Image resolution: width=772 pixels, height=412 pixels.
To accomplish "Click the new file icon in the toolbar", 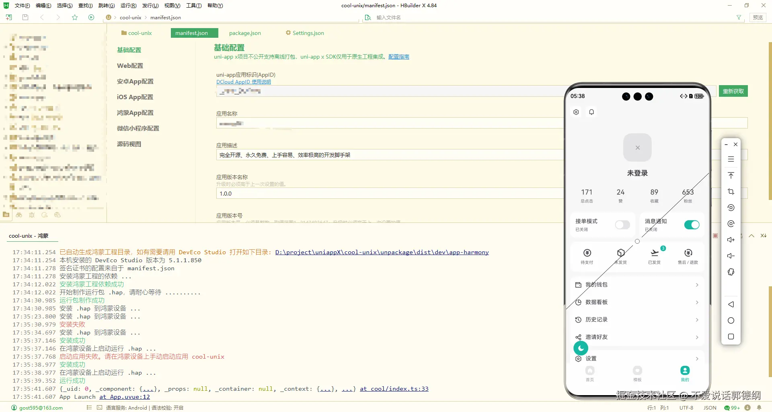I will click(x=9, y=17).
